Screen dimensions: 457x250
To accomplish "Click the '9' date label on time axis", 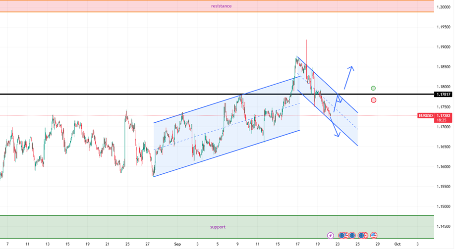I will 237,244.
